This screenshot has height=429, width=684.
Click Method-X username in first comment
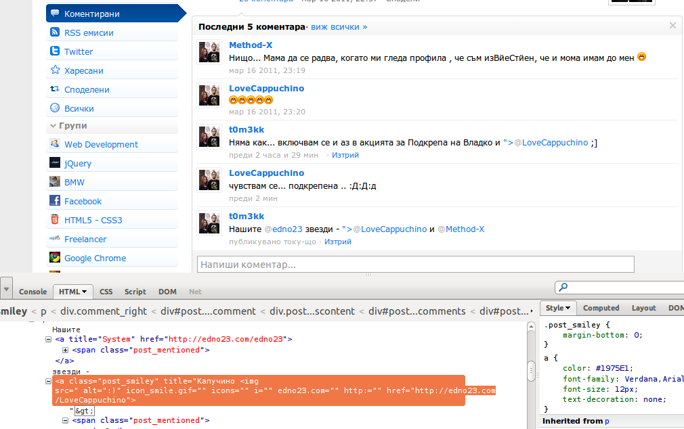coord(251,45)
